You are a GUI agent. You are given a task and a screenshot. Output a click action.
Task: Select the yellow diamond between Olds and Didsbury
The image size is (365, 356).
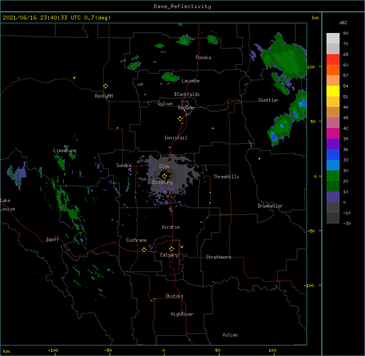(x=165, y=176)
